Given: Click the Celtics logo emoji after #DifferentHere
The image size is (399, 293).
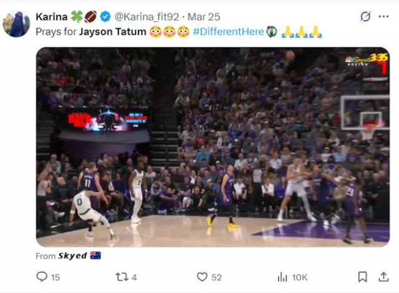Looking at the screenshot, I should [x=271, y=32].
